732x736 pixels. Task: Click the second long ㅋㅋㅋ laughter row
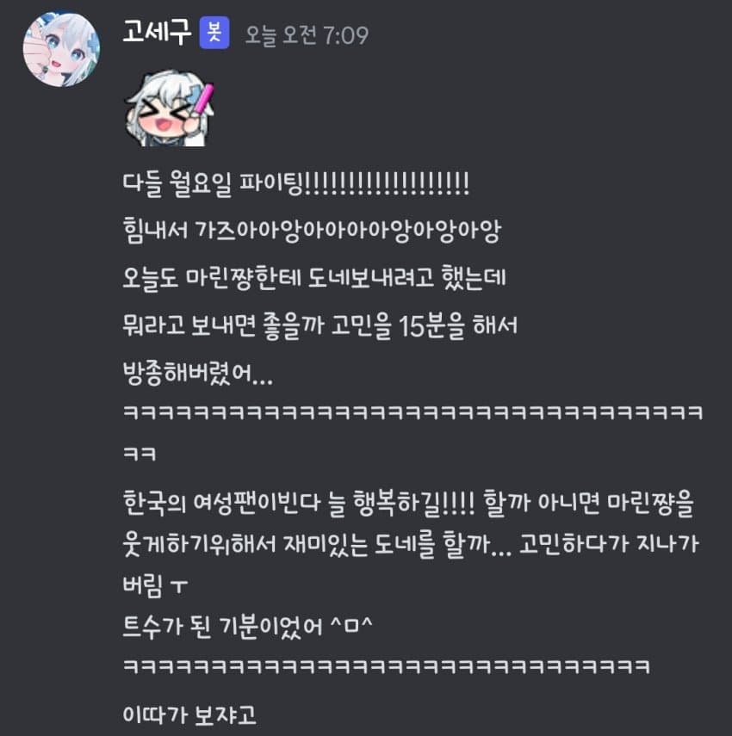[386, 666]
